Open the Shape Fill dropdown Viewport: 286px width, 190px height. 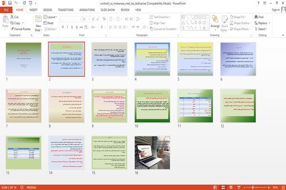(238, 17)
